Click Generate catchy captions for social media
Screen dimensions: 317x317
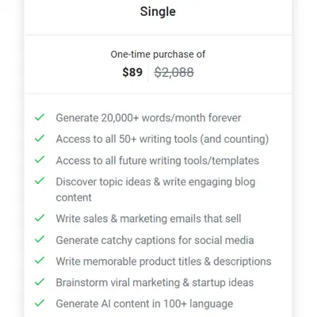tap(155, 240)
